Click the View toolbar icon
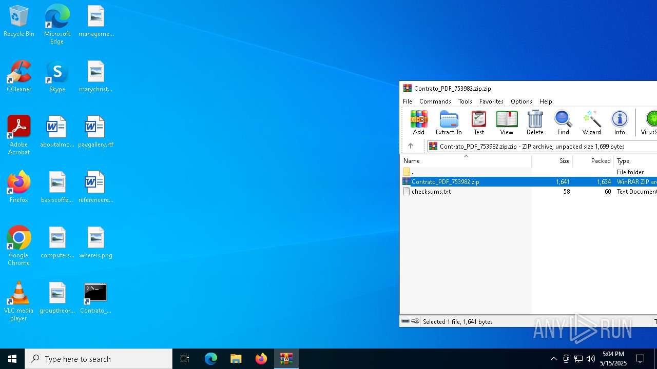Viewport: 657px width, 369px height. coord(507,122)
